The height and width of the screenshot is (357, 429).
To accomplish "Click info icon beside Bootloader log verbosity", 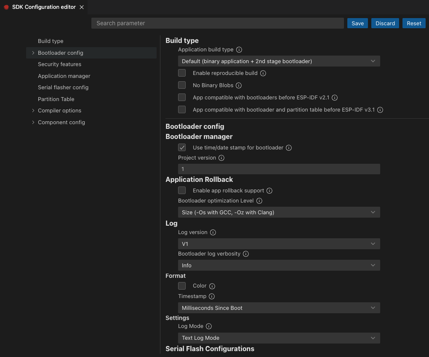I will coord(246,254).
